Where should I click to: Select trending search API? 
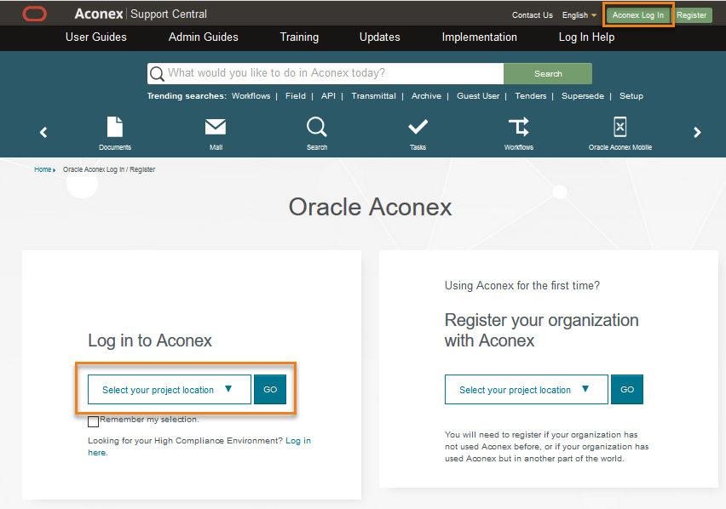tap(328, 95)
